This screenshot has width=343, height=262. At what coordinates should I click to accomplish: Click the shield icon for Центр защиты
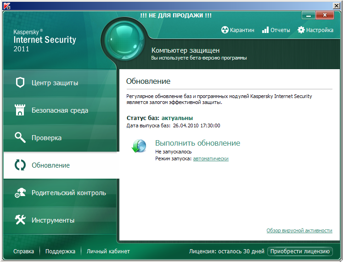20,82
